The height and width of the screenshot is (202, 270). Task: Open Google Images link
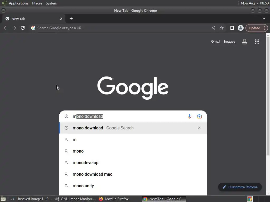pyautogui.click(x=230, y=42)
